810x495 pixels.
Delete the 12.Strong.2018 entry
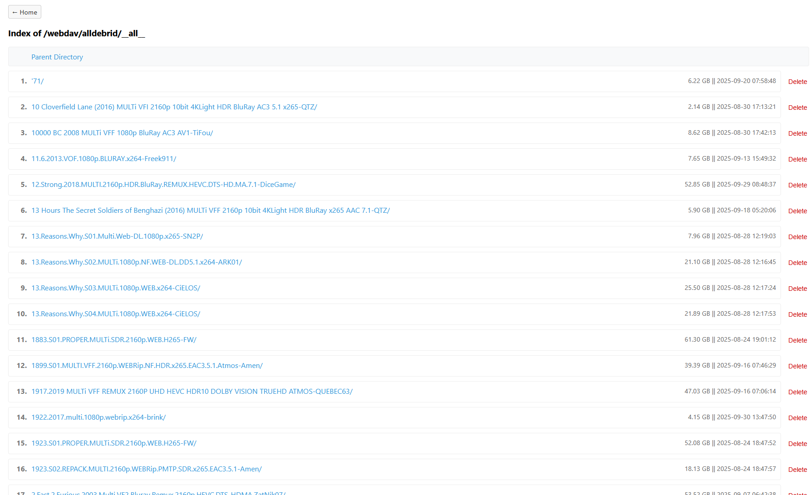tap(797, 185)
